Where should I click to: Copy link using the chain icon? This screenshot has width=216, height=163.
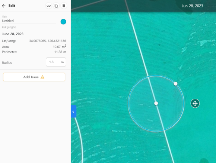point(48,6)
